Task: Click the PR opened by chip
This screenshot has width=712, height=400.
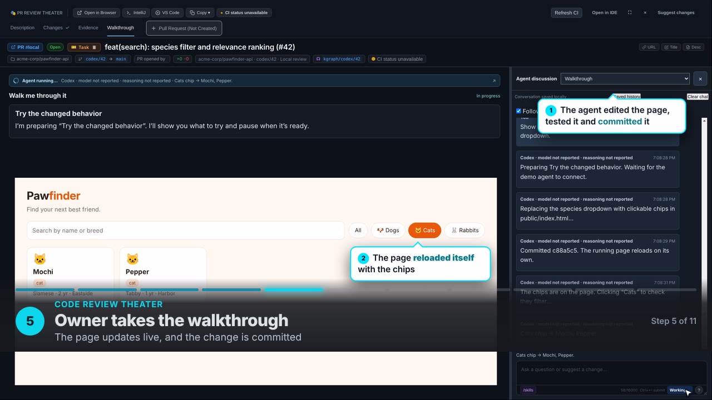Action: (151, 59)
